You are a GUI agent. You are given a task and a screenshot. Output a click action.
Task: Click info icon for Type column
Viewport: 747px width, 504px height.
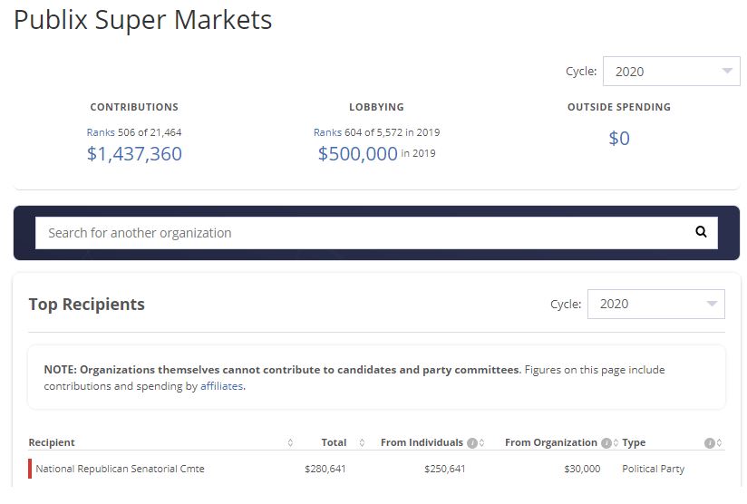point(710,443)
